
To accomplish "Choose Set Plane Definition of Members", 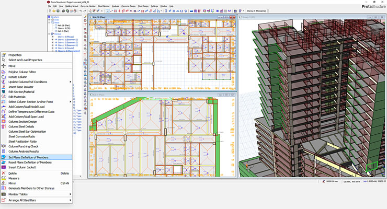I will tap(37, 157).
